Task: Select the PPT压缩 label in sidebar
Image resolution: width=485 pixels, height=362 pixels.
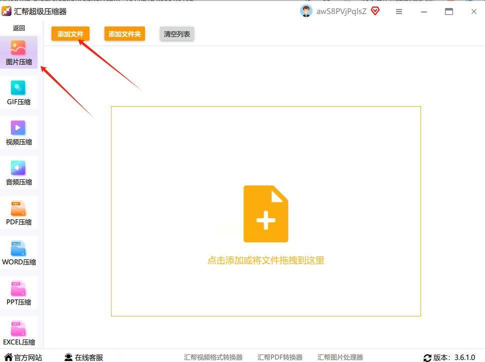Action: 19,302
